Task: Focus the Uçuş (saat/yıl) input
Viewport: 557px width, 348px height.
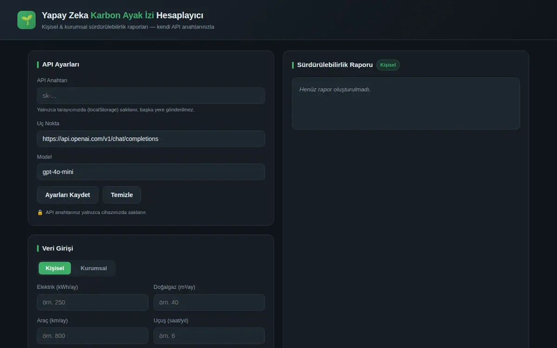Action: (209, 336)
